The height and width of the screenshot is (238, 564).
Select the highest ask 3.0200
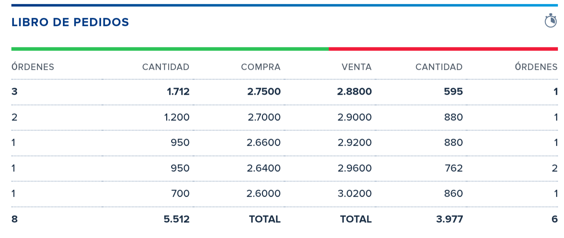pos(354,193)
